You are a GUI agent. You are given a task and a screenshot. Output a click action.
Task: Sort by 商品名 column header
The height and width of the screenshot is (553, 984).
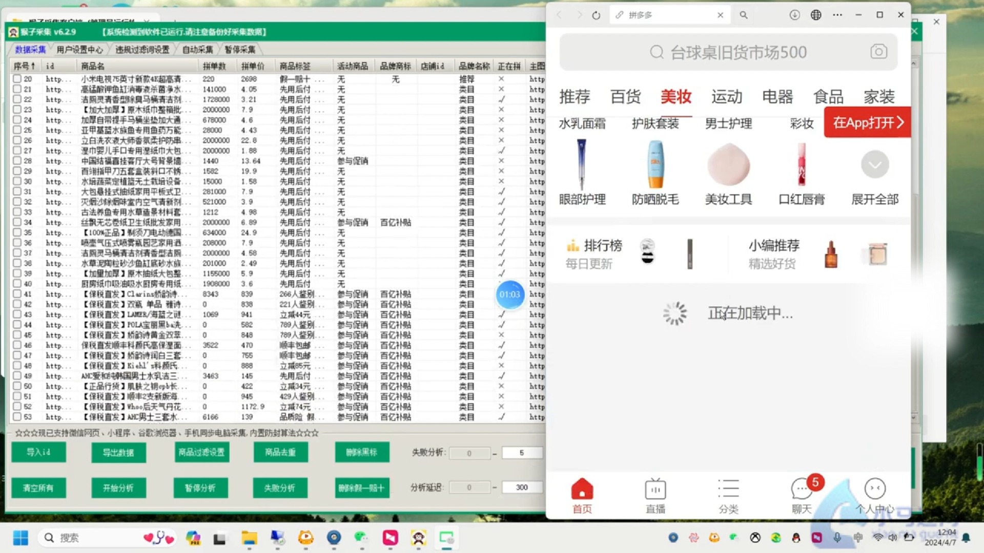137,66
